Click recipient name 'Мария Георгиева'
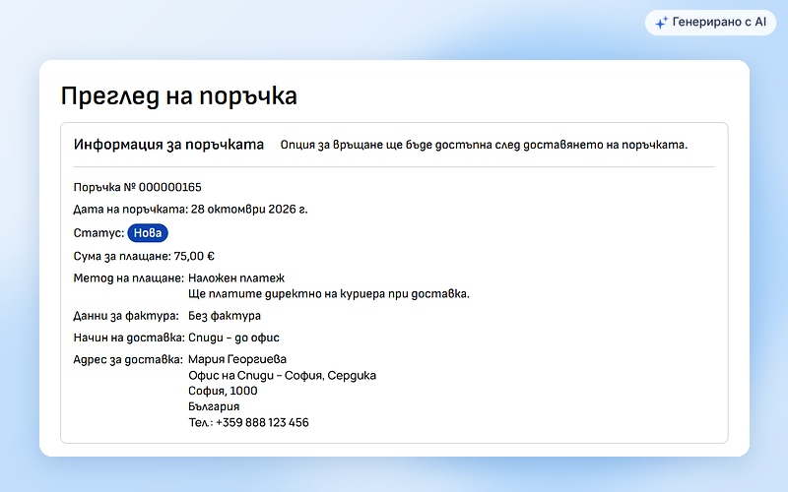The width and height of the screenshot is (788, 492). [237, 359]
